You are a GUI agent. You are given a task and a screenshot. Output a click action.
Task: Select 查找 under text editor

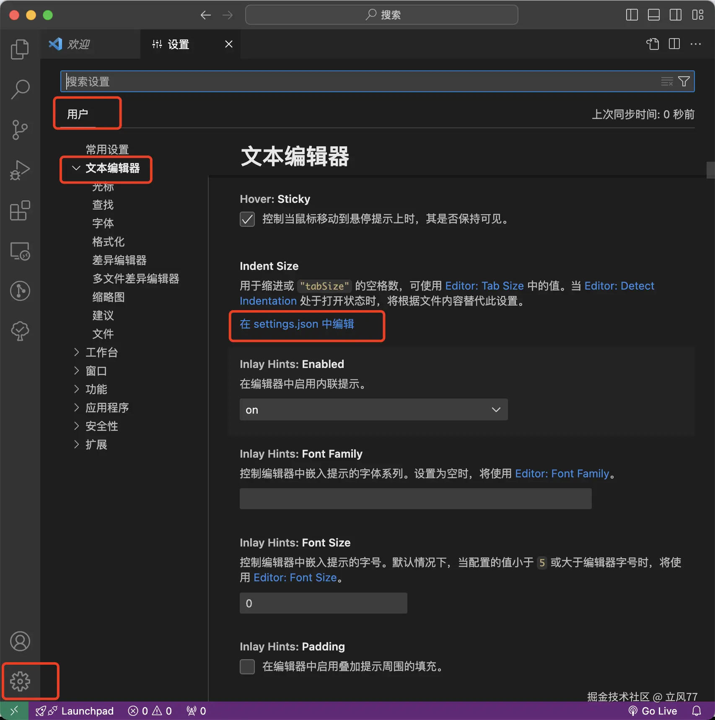(x=103, y=205)
